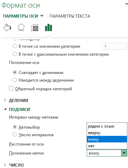This screenshot has width=128, height=168.
Task: Click the 'Расстояние от оси' label
Action: (26, 144)
